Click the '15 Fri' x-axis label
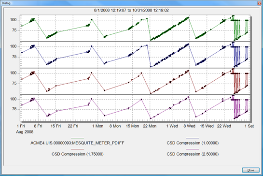The width and height of the screenshot is (263, 176). [55, 126]
